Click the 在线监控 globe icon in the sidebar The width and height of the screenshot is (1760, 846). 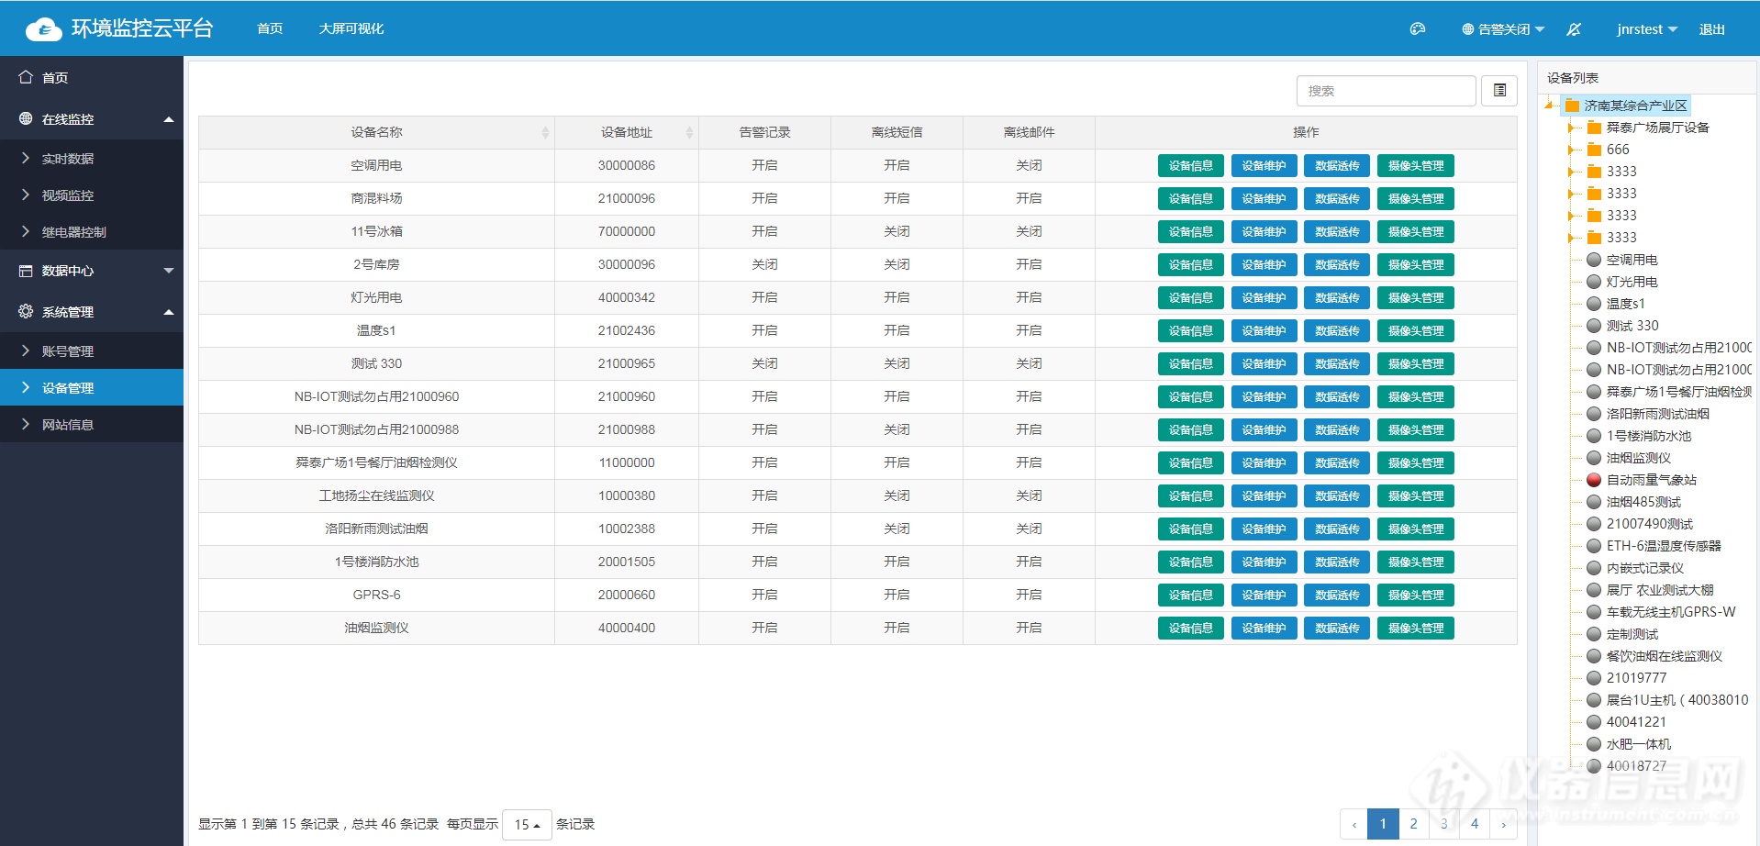(x=26, y=118)
